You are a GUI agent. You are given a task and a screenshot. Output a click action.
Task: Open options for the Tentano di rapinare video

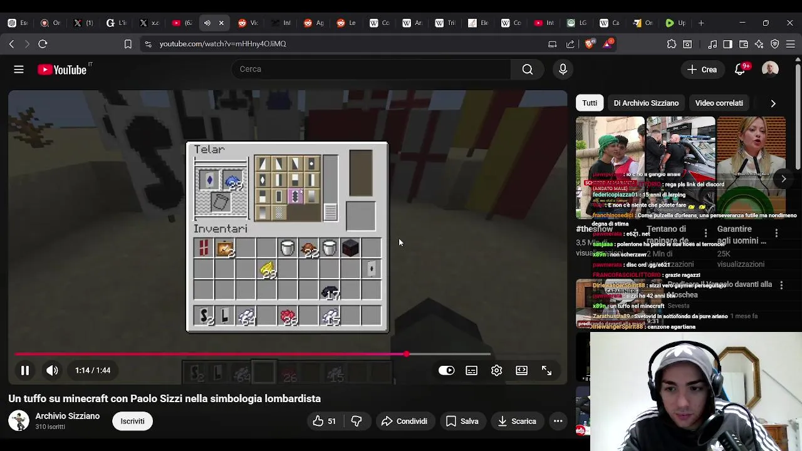coord(706,233)
